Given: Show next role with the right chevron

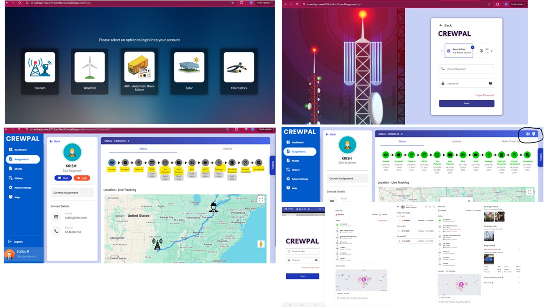Looking at the screenshot, I should 491,51.
